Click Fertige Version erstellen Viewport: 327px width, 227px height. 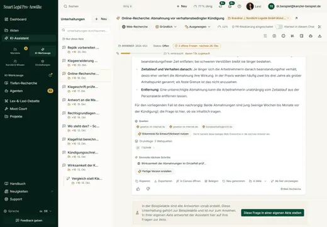pos(155,171)
